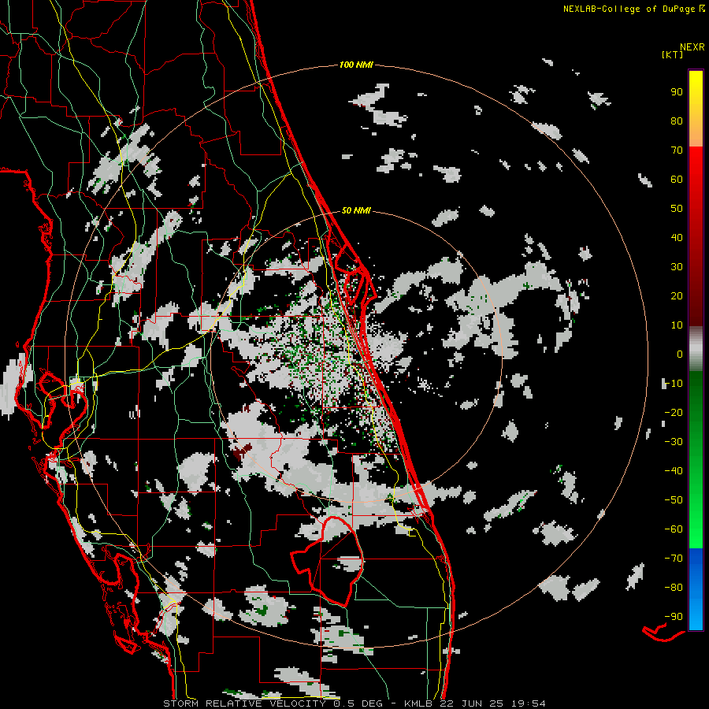Click the NEXR label above the color scale
This screenshot has height=709, width=709.
coord(692,47)
